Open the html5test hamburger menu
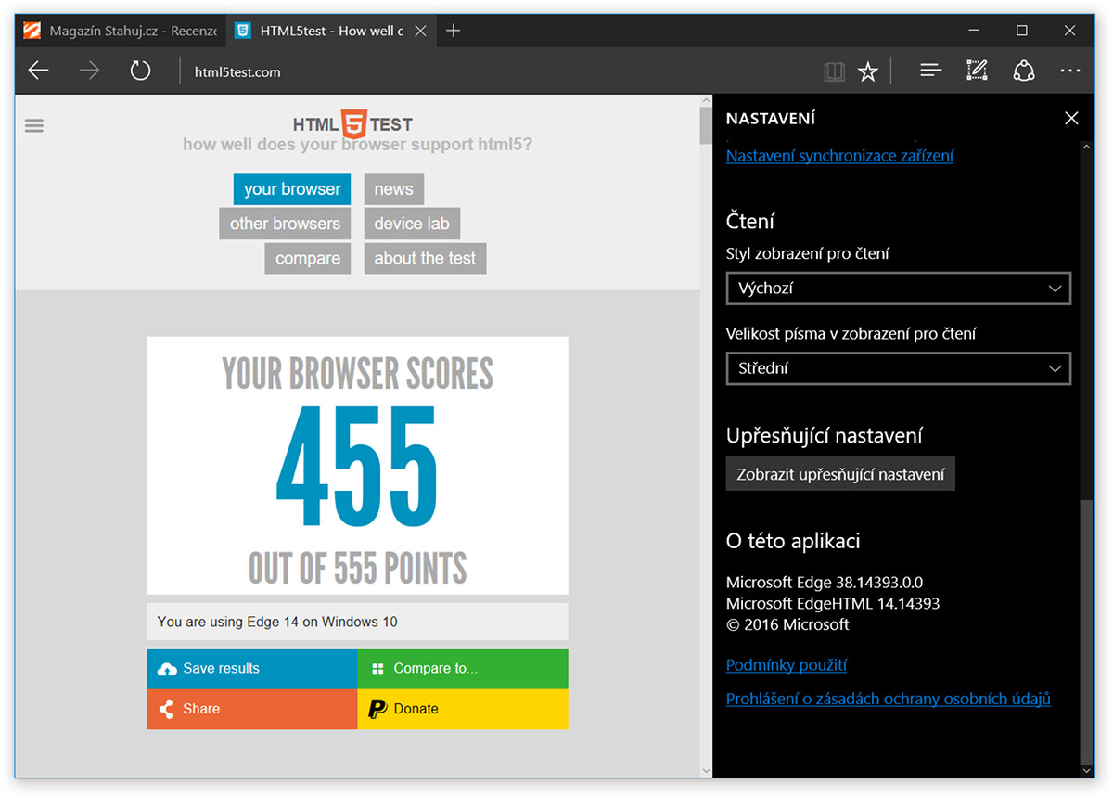This screenshot has height=797, width=1113. pos(34,125)
